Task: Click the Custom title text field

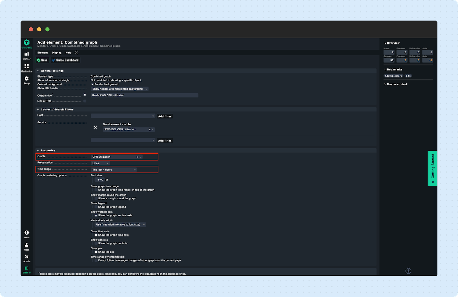Action: pos(145,95)
